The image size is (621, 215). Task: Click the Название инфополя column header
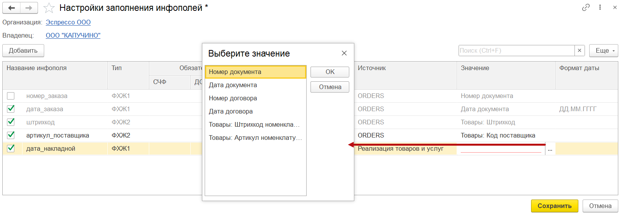pos(55,75)
